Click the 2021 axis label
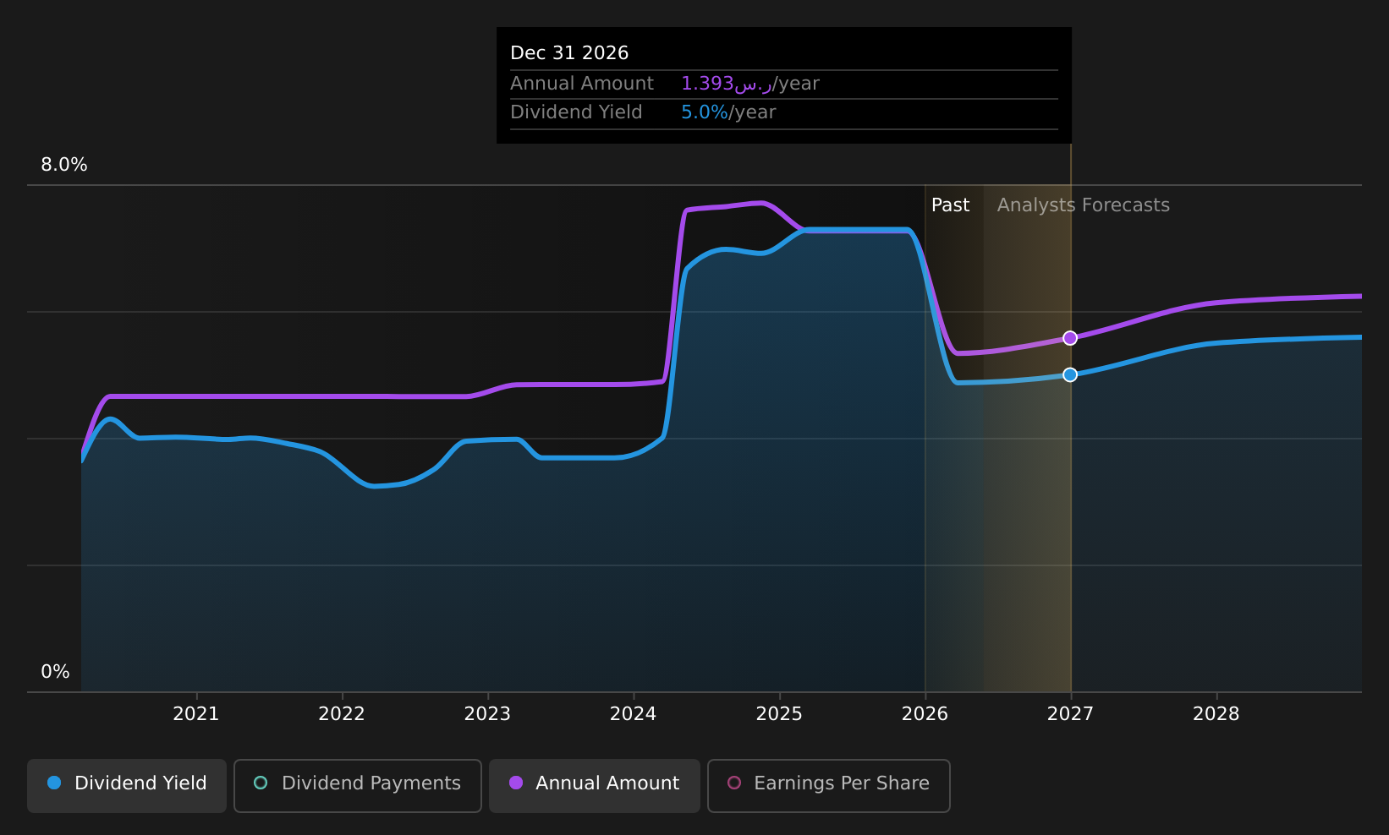The width and height of the screenshot is (1389, 835). tap(196, 714)
